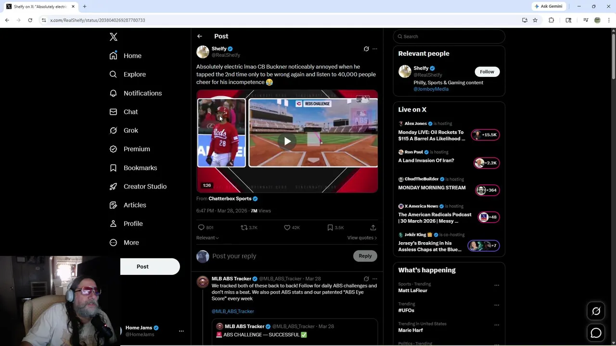Play the Reds challenge video
Image resolution: width=616 pixels, height=346 pixels.
coord(287,141)
